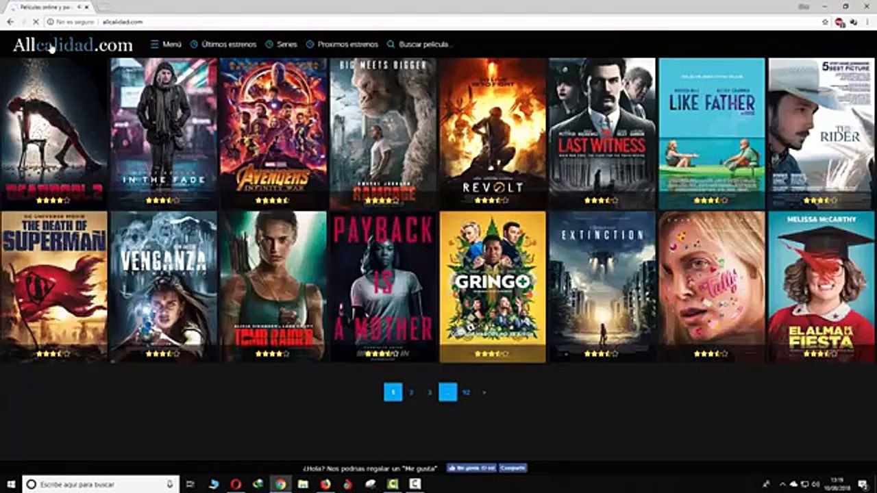The height and width of the screenshot is (493, 877).
Task: Open the Opera browser taskbar icon
Action: click(x=236, y=484)
